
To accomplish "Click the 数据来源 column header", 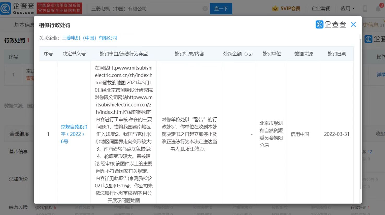I will point(304,54).
